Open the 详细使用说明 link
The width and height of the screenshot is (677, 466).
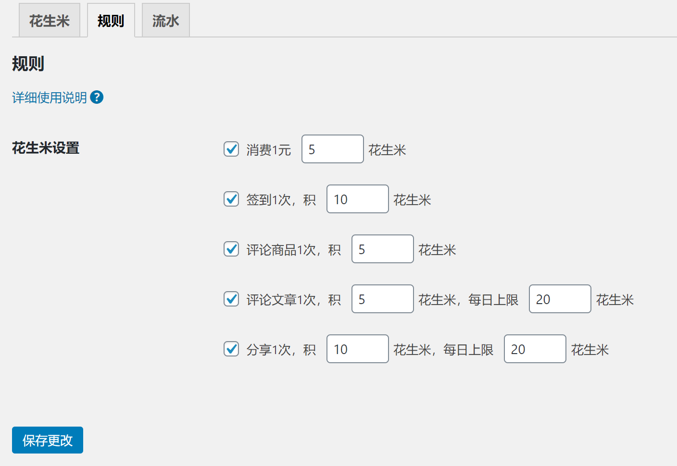(x=49, y=98)
